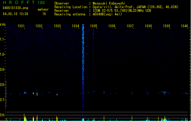Click the 1338 time axis label

(148, 26)
